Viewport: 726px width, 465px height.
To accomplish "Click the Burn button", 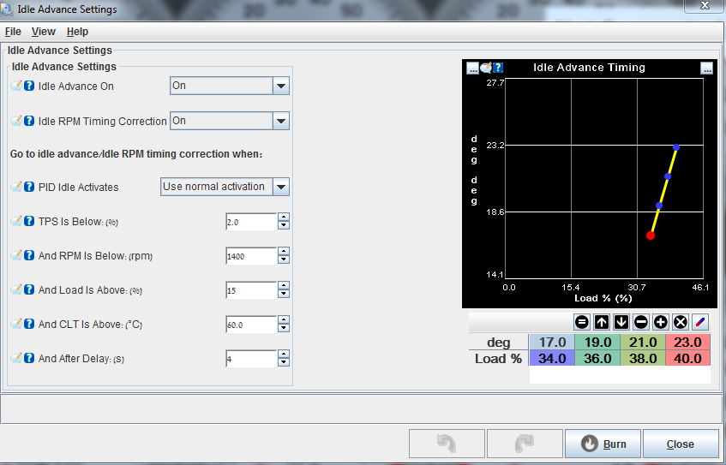I will (603, 444).
